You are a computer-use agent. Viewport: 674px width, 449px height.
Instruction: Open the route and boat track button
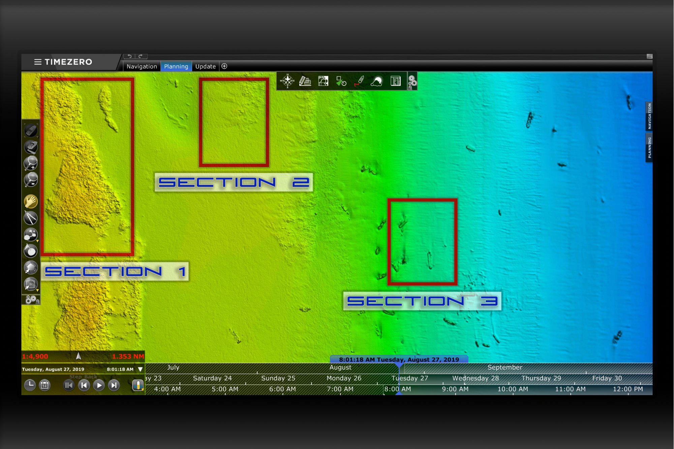359,81
